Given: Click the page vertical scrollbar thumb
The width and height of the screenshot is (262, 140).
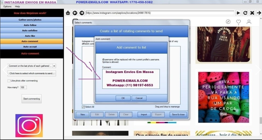Looking at the screenshot, I should (x=261, y=120).
